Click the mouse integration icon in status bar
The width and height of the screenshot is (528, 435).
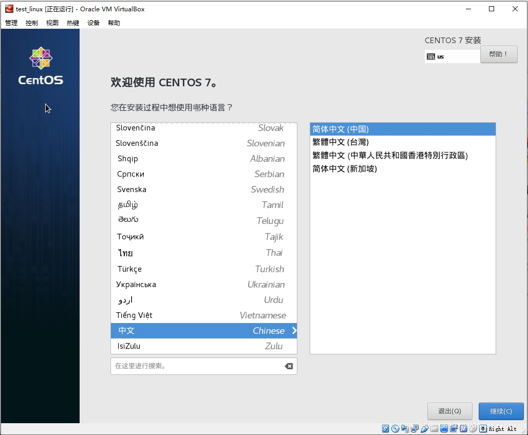[473, 429]
